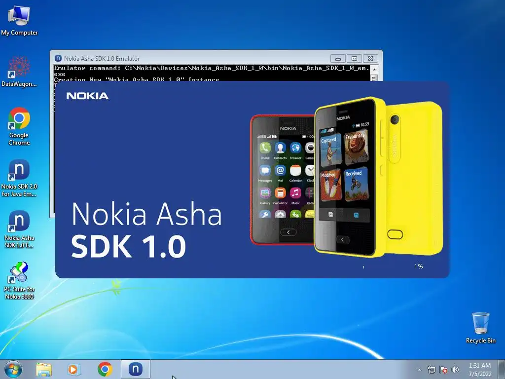Viewport: 505px width, 379px height.
Task: Click the console scrollbar up arrow
Action: [x=374, y=69]
